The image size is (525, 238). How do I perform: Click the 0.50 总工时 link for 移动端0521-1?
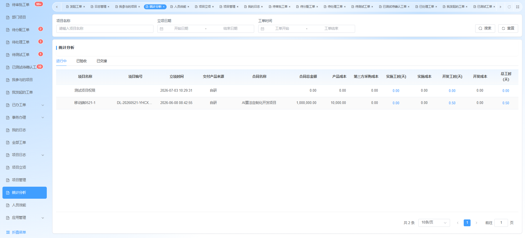tap(506, 103)
